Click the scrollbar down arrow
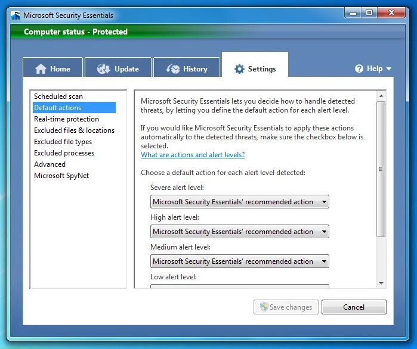This screenshot has width=417, height=349. [x=381, y=283]
